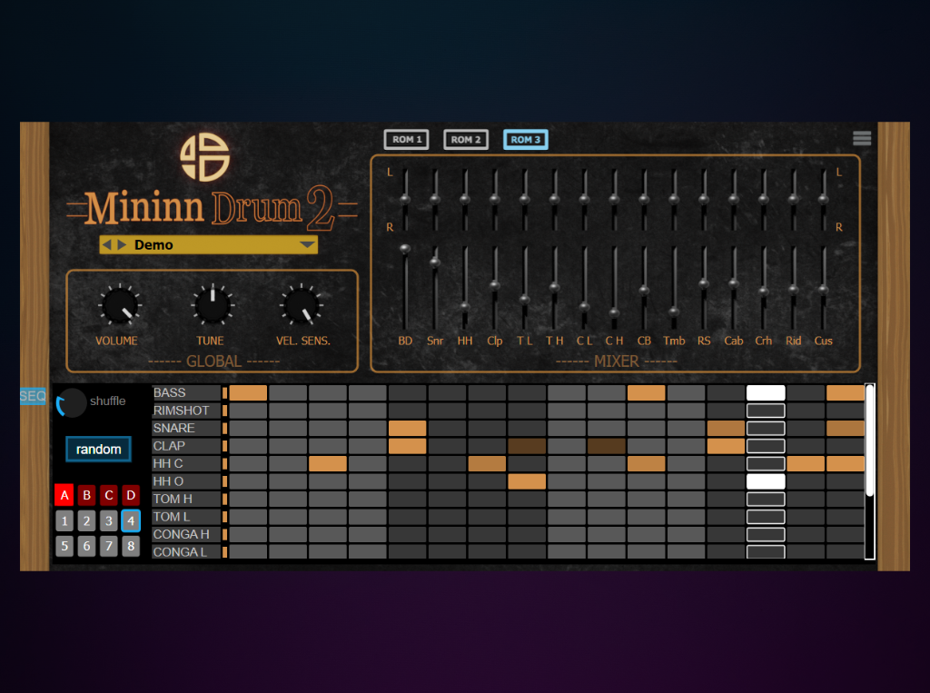Select pattern number 5
The height and width of the screenshot is (693, 930).
(64, 546)
